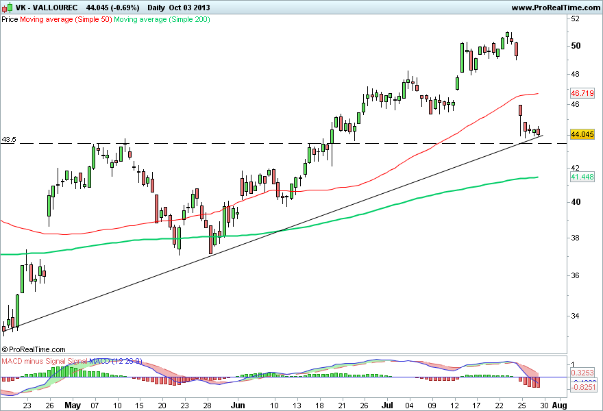Image resolution: width=603 pixels, height=411 pixels.
Task: Click the green 41.448 moving average value tag
Action: (582, 177)
